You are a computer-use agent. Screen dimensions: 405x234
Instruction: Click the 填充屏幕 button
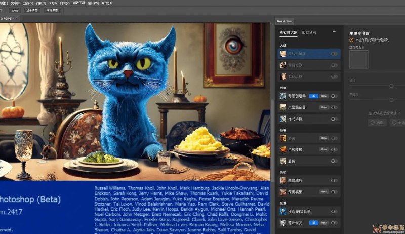(52, 10)
